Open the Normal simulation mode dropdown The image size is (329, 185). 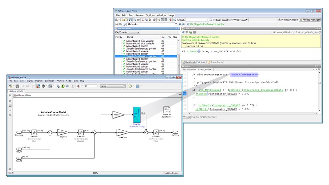[113, 86]
